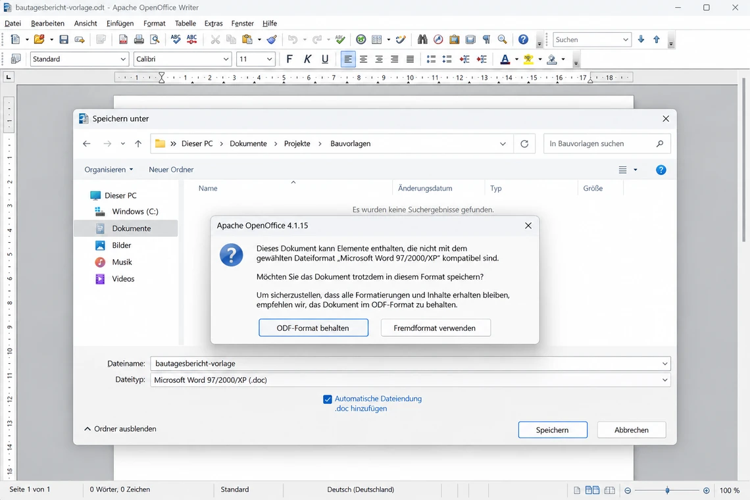Click the Save floppy disk toolbar icon

coord(64,39)
